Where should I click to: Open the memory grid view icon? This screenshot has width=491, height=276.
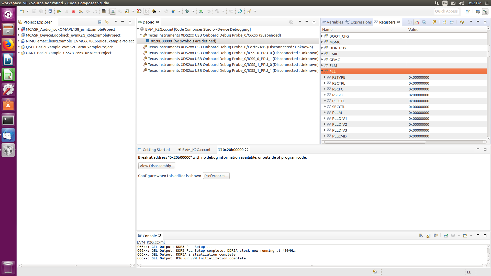click(104, 11)
